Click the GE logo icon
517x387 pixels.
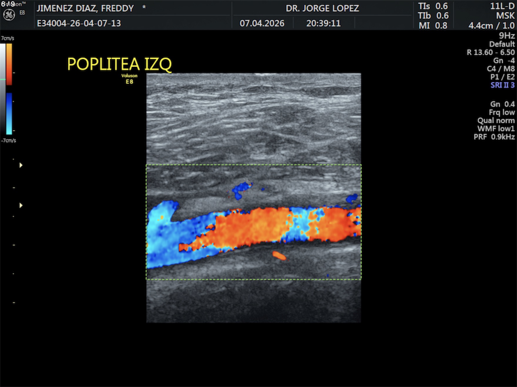click(x=9, y=15)
